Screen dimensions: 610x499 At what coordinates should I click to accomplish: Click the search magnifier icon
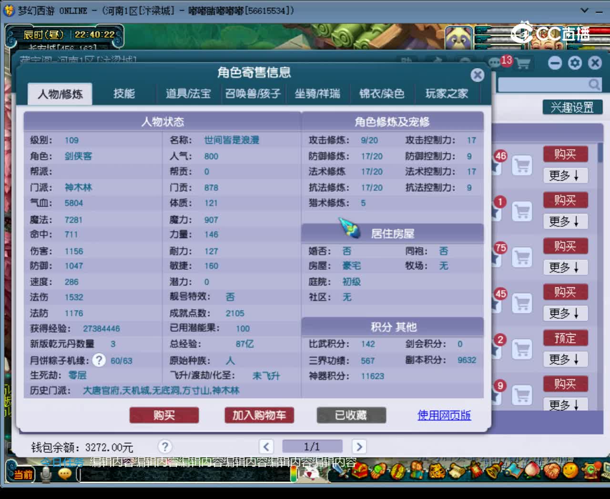pos(594,84)
